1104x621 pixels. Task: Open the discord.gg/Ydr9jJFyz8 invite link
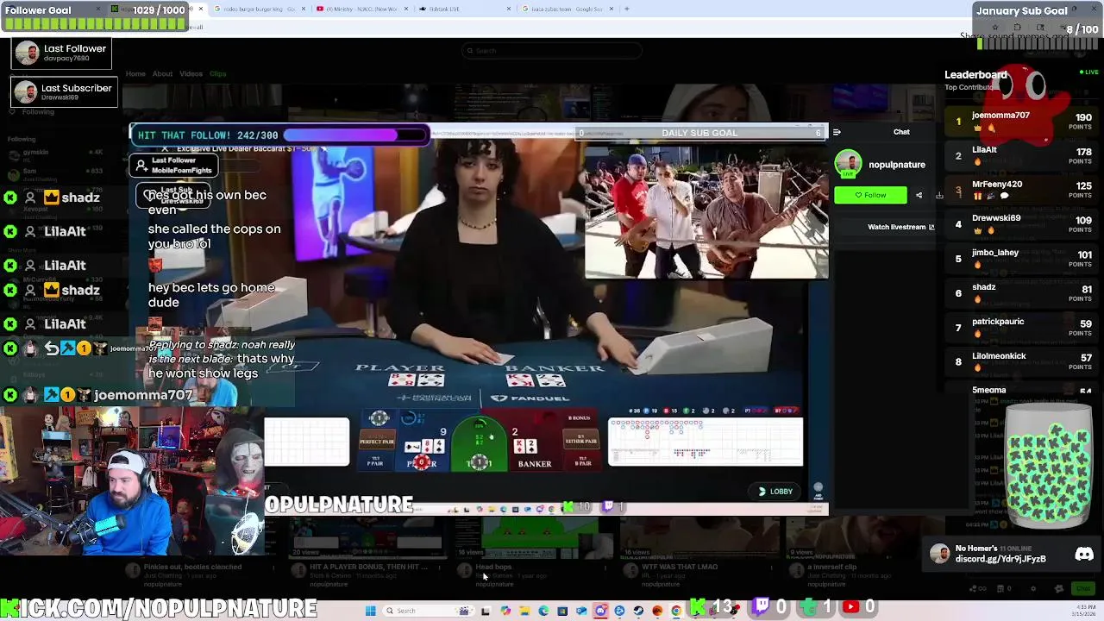pos(1000,559)
